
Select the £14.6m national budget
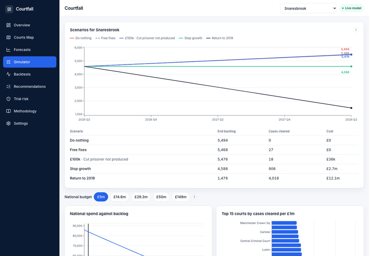click(119, 197)
